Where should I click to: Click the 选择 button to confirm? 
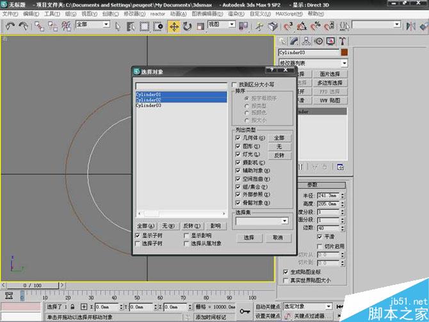click(249, 237)
